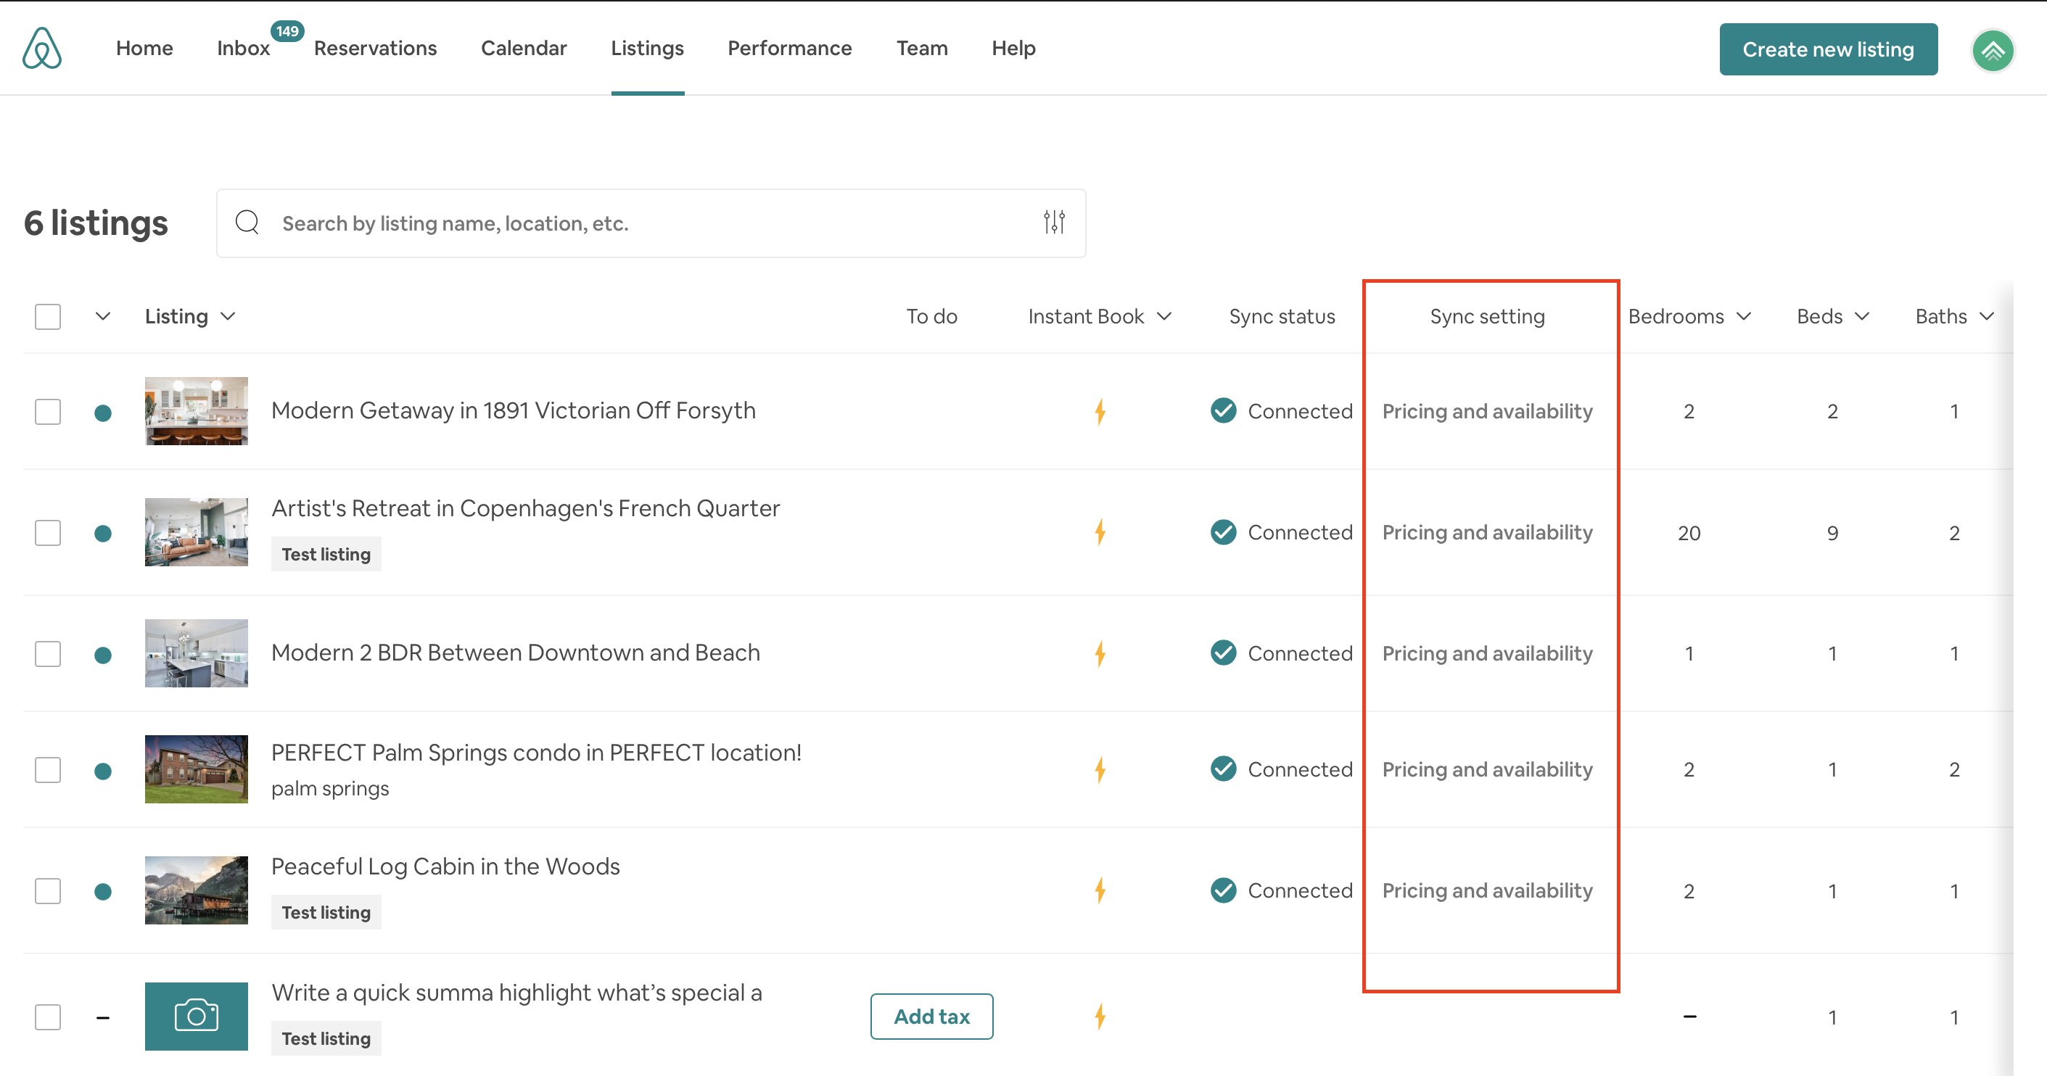The width and height of the screenshot is (2047, 1076).
Task: Click the Add tax button for last listing
Action: click(x=931, y=1015)
